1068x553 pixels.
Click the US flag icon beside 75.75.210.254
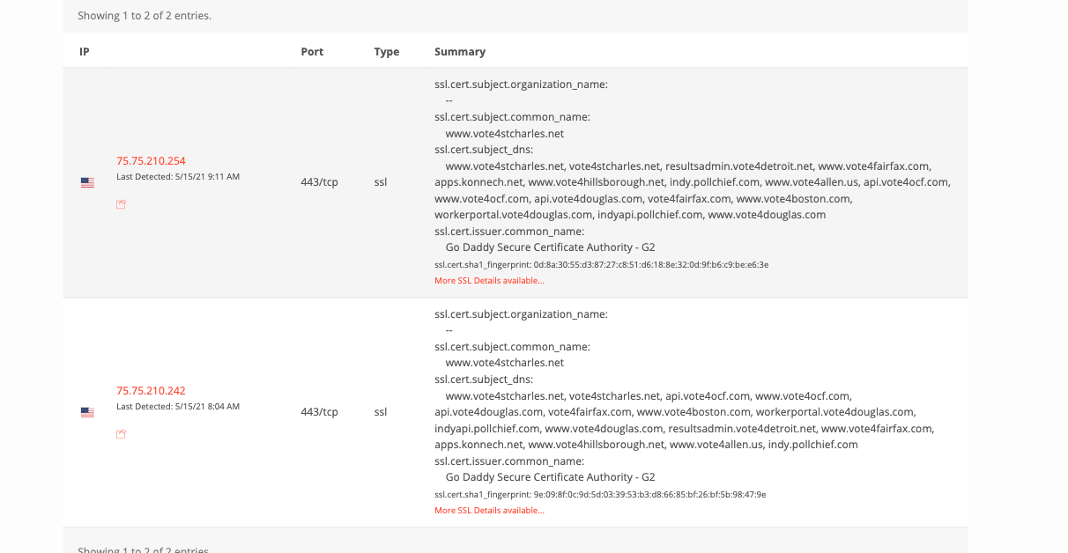87,182
